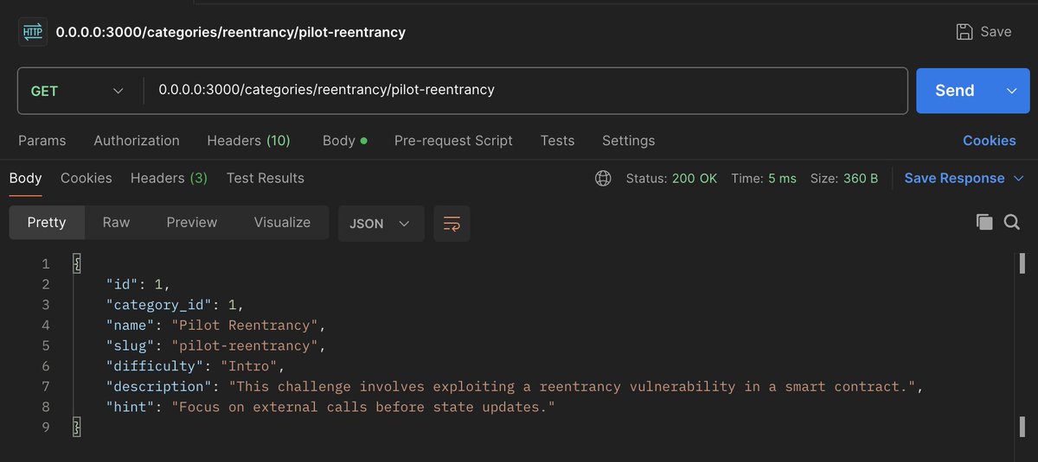Click line number 1 in the gutter
This screenshot has height=462, width=1038.
[46, 263]
